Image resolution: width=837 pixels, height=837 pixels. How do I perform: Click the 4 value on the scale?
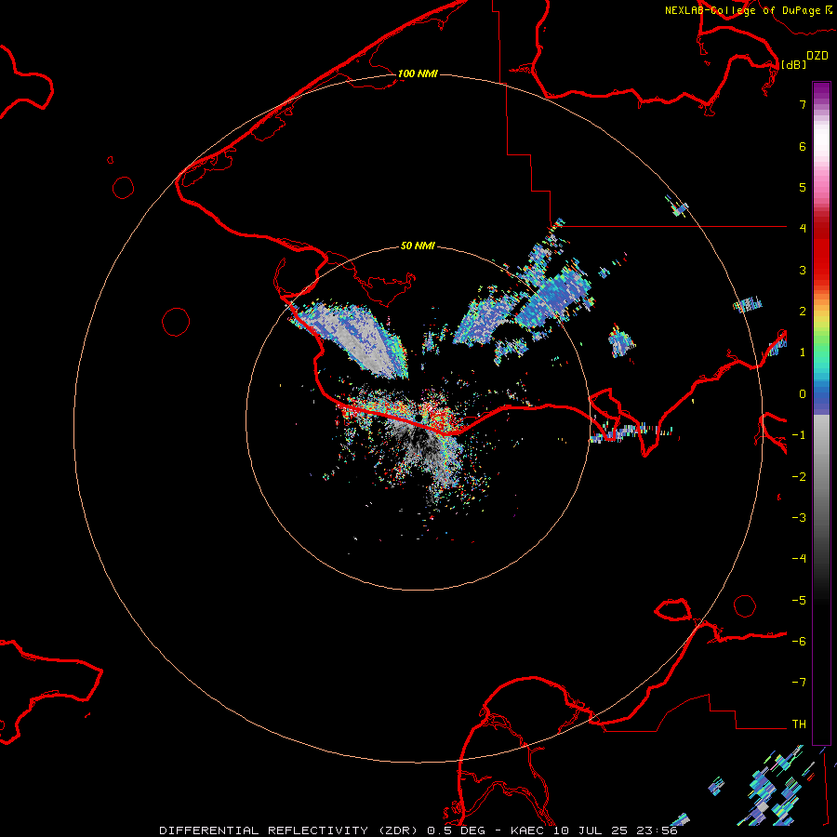[803, 229]
